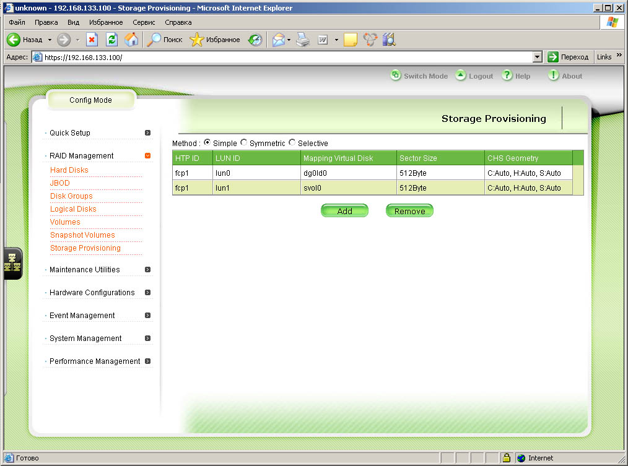Viewport: 628px width, 466px height.
Task: Expand Links toolbar chevron
Action: tap(619, 55)
